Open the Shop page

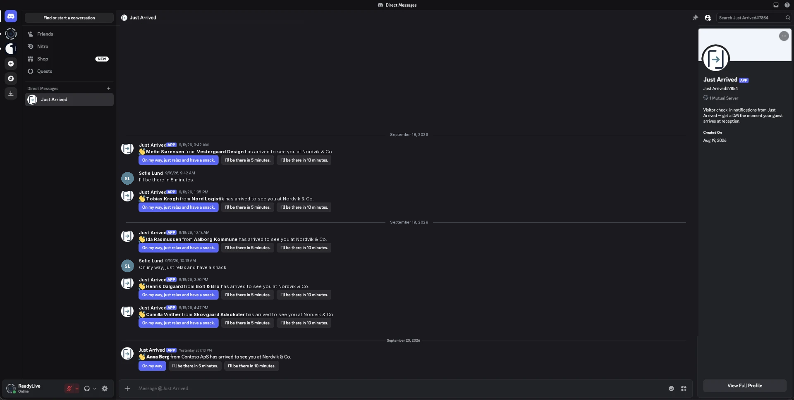tap(69, 59)
